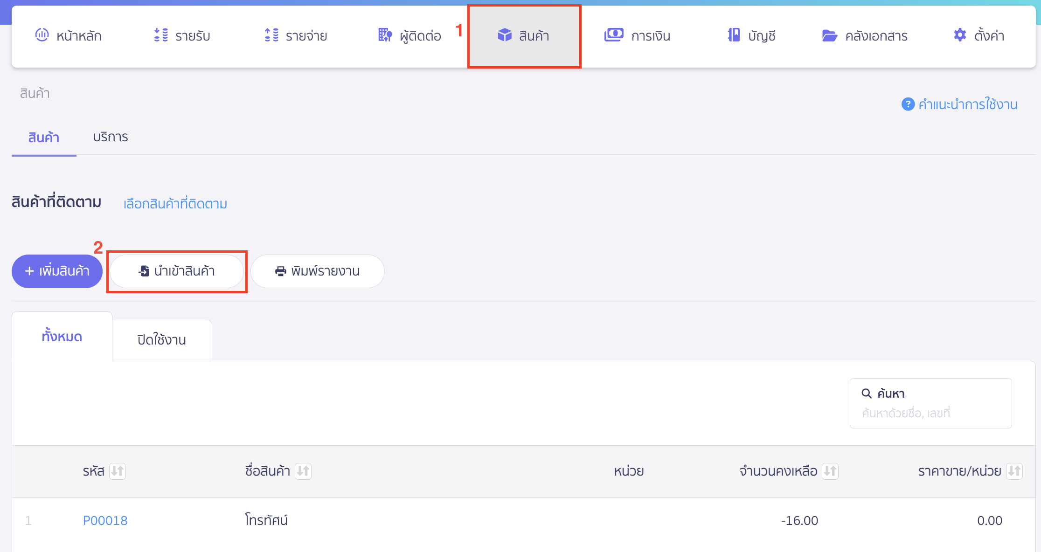Open the หน้าหลัก dashboard icon
This screenshot has height=552, width=1041.
click(42, 35)
